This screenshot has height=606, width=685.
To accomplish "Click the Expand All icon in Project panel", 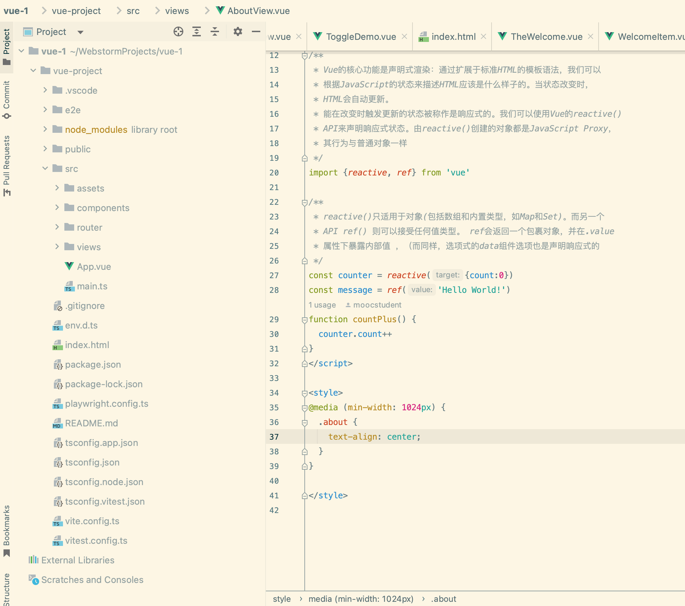I will 197,32.
